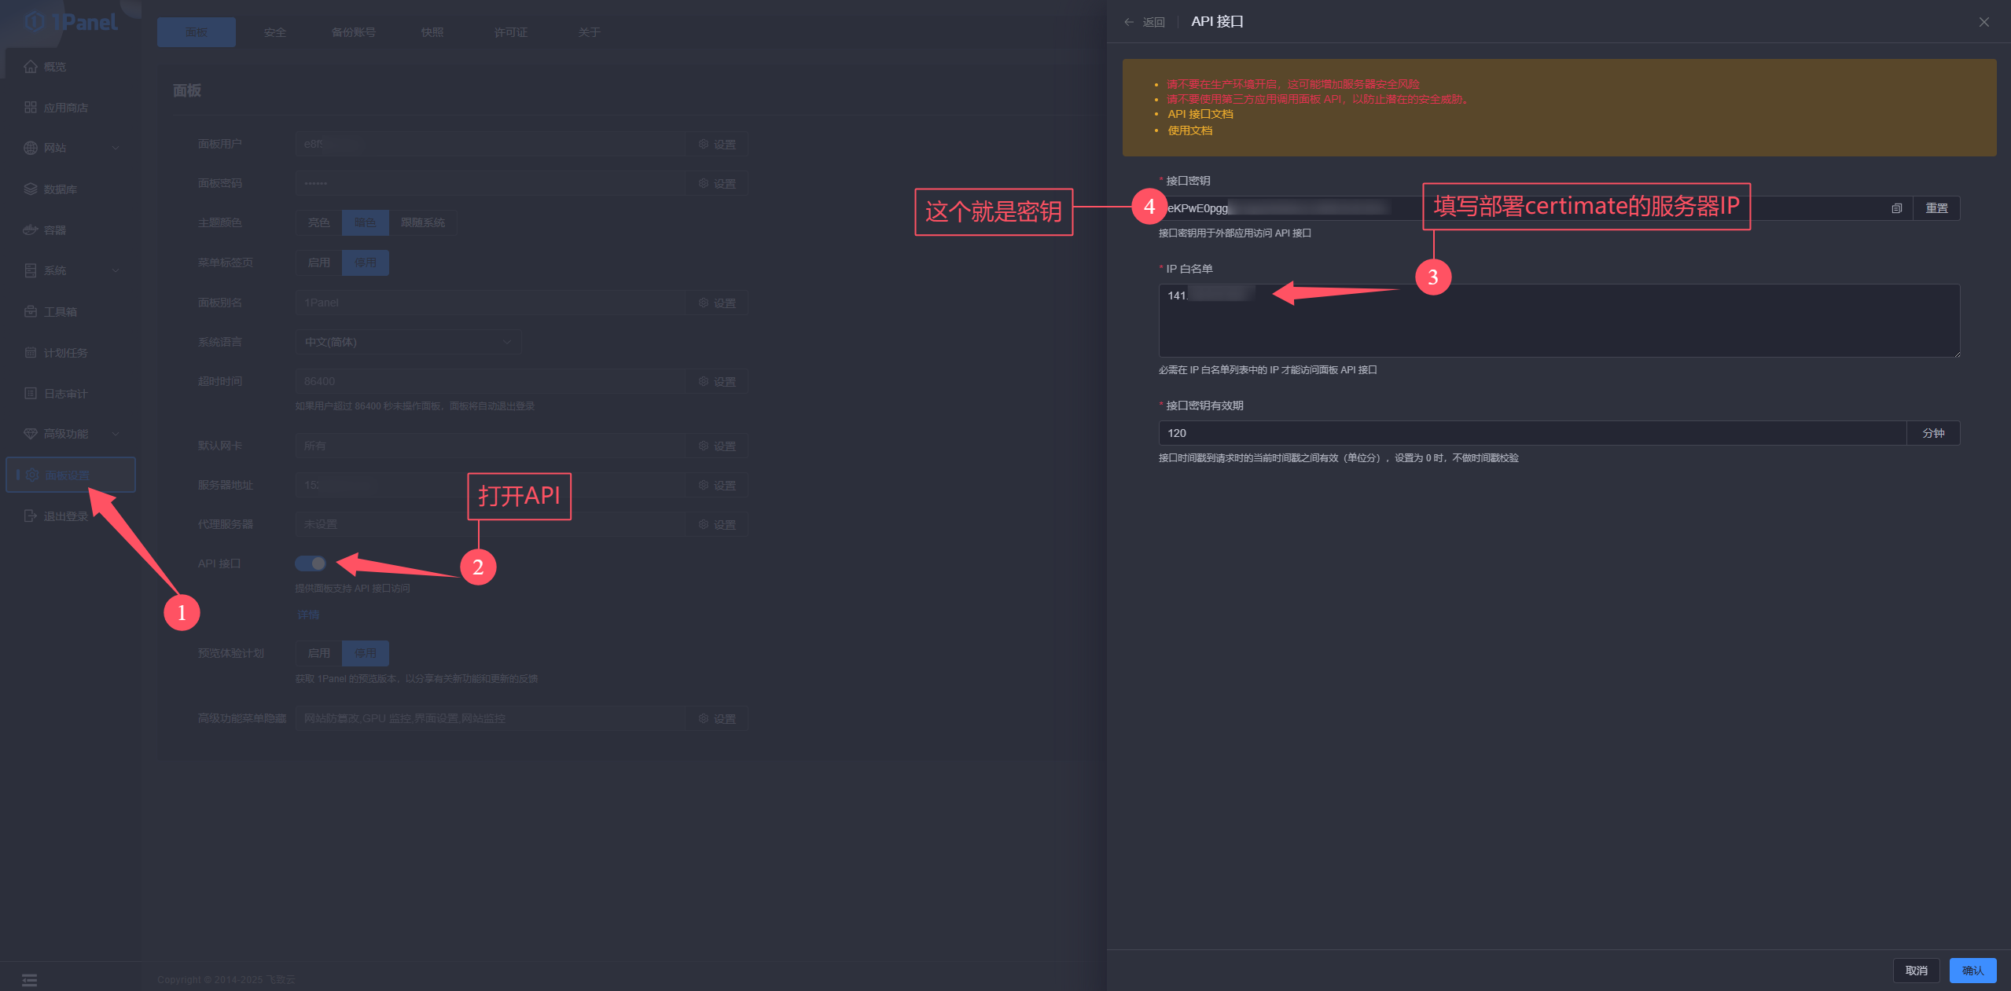
Task: Switch to the 快照 tab
Action: [432, 32]
